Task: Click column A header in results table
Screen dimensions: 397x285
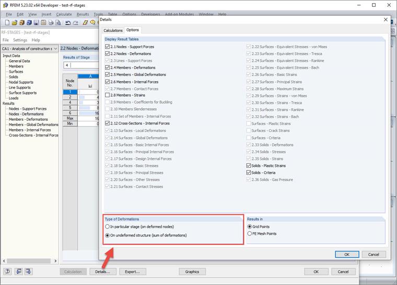Action: tap(89, 76)
